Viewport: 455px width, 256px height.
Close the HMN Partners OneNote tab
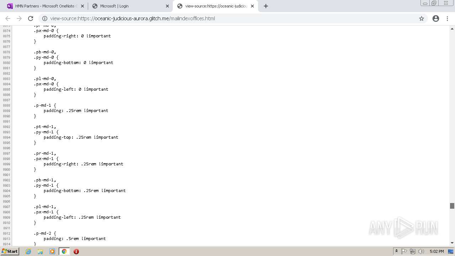click(x=82, y=6)
